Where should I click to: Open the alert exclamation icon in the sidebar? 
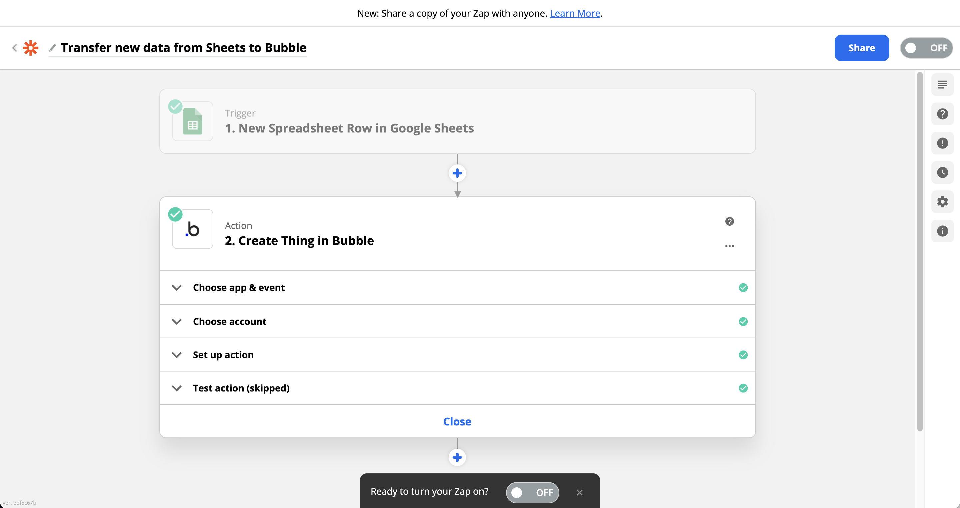point(942,143)
